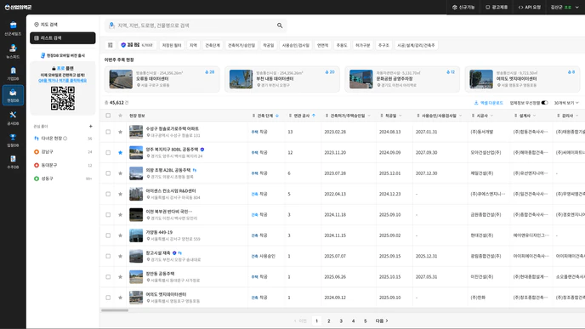Open the user account dropdown in top bar

pos(565,7)
